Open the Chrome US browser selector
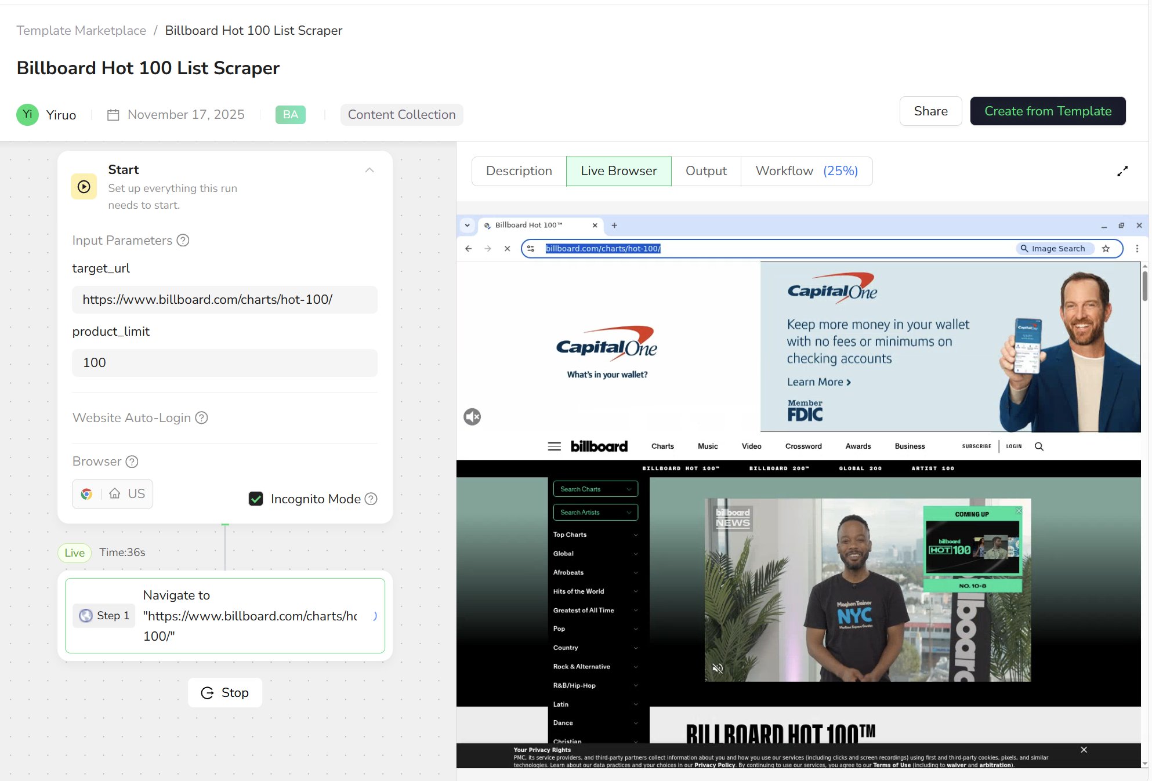The image size is (1152, 781). click(113, 494)
